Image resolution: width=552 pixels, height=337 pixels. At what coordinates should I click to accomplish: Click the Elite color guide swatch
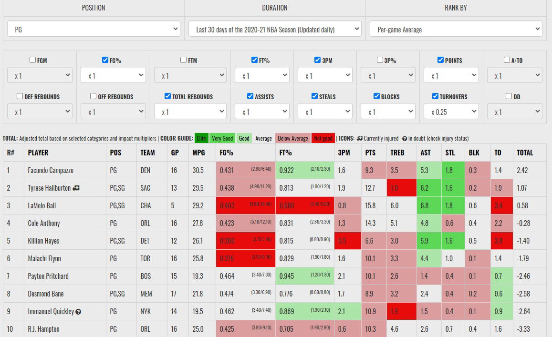(x=201, y=139)
